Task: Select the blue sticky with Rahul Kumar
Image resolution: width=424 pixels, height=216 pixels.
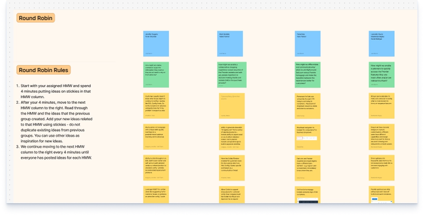Action: [230, 44]
